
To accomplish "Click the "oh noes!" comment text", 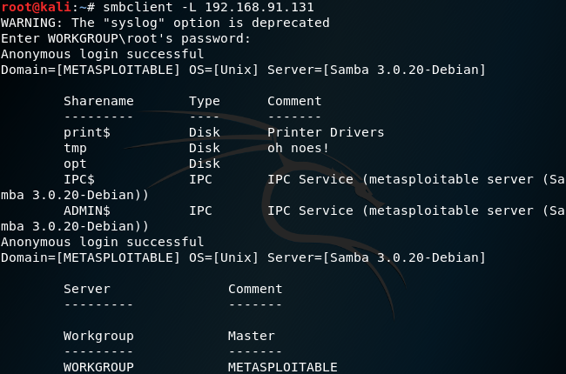I will (299, 149).
